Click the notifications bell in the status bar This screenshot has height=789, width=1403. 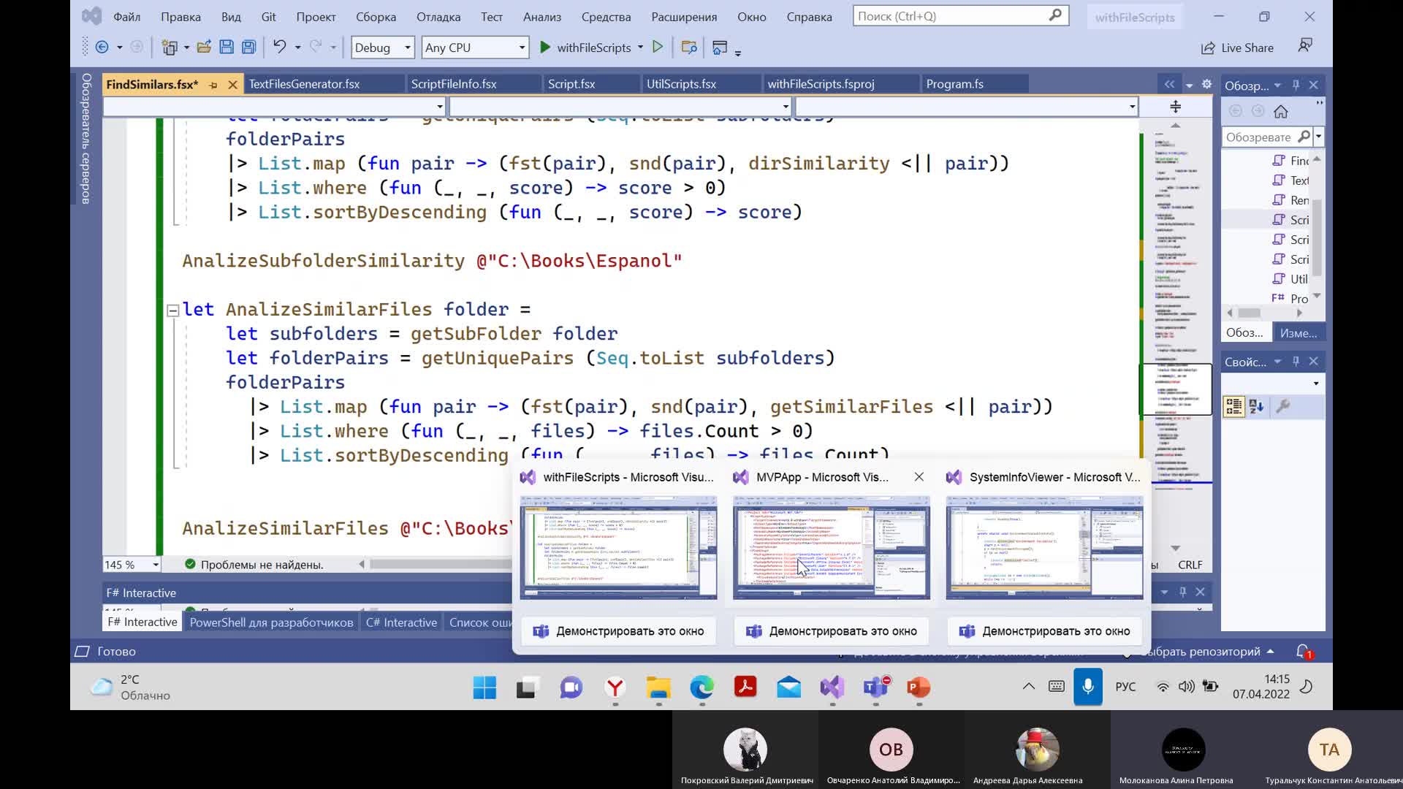[x=1303, y=651]
